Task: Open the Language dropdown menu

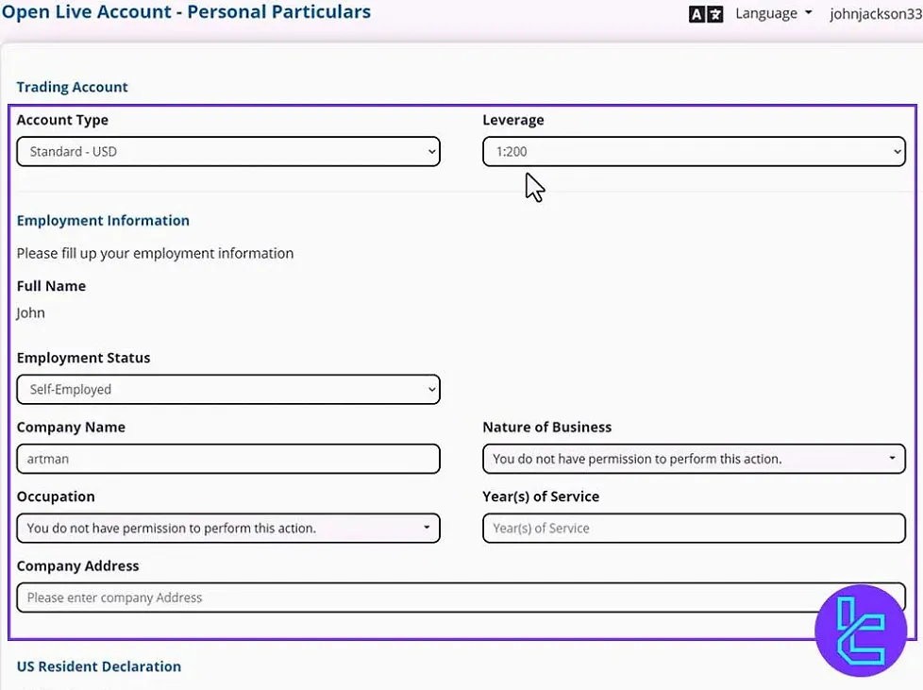Action: click(773, 14)
